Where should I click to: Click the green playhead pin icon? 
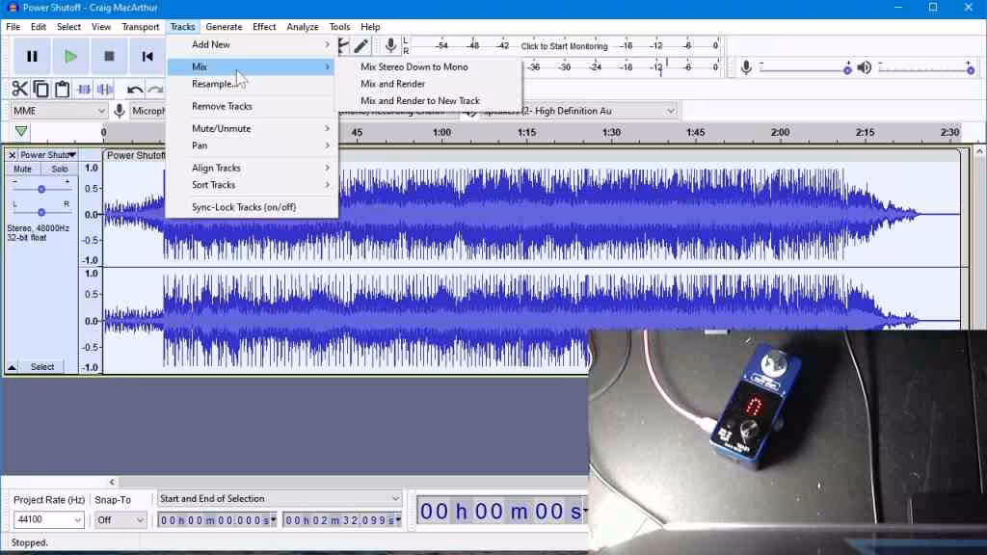21,131
